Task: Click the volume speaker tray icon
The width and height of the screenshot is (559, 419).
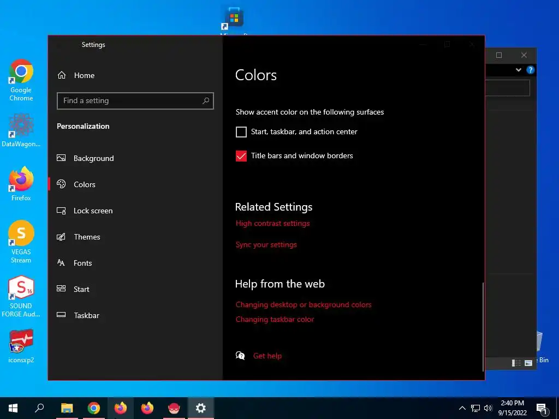Action: 488,408
